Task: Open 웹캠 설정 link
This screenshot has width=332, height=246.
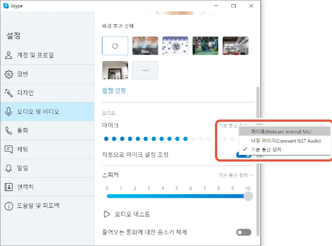Action: [114, 91]
